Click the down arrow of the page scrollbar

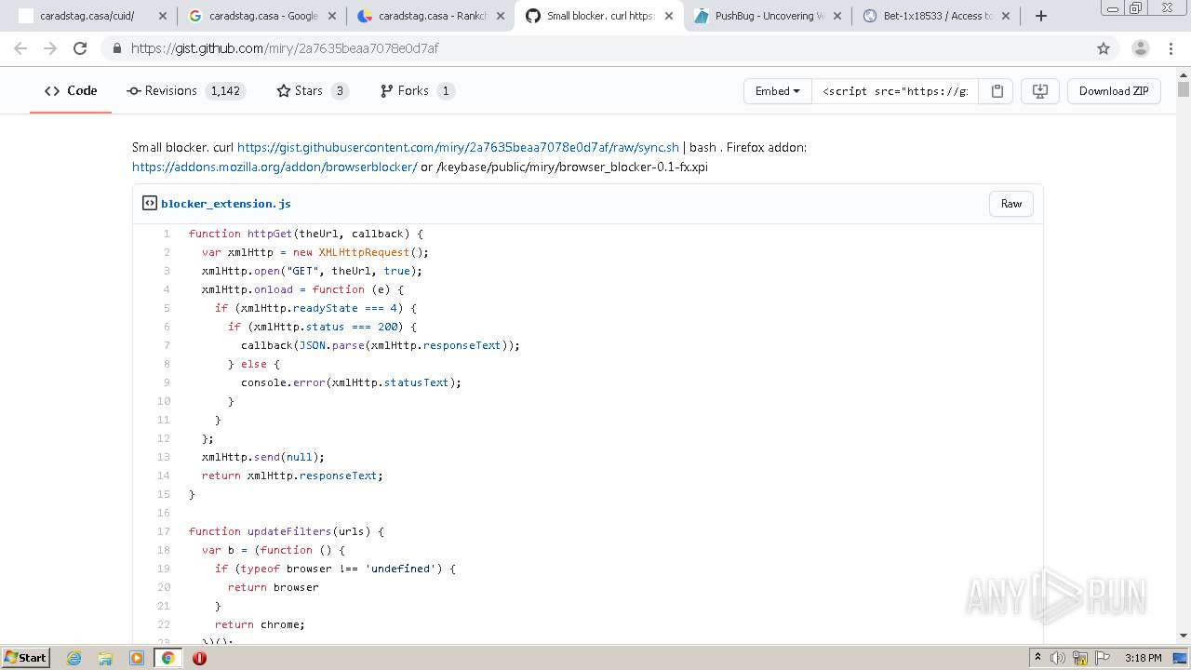tap(1184, 636)
